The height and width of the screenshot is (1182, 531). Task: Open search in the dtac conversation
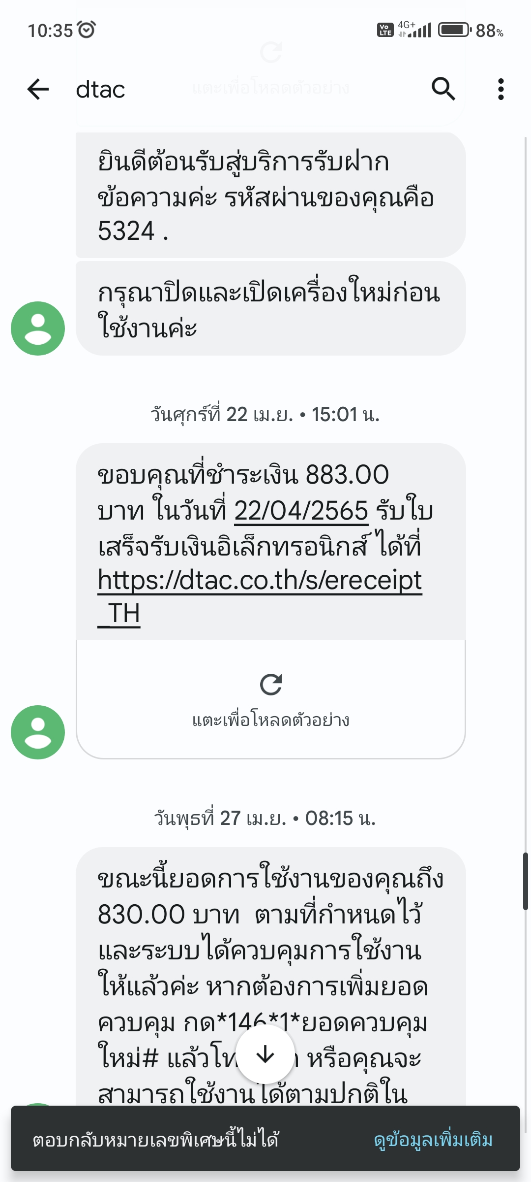(443, 89)
